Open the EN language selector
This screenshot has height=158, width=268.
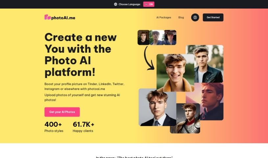click(149, 4)
